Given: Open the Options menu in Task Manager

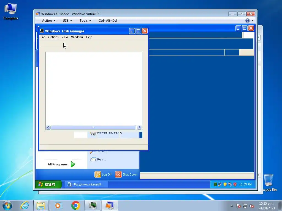Looking at the screenshot, I should (53, 37).
